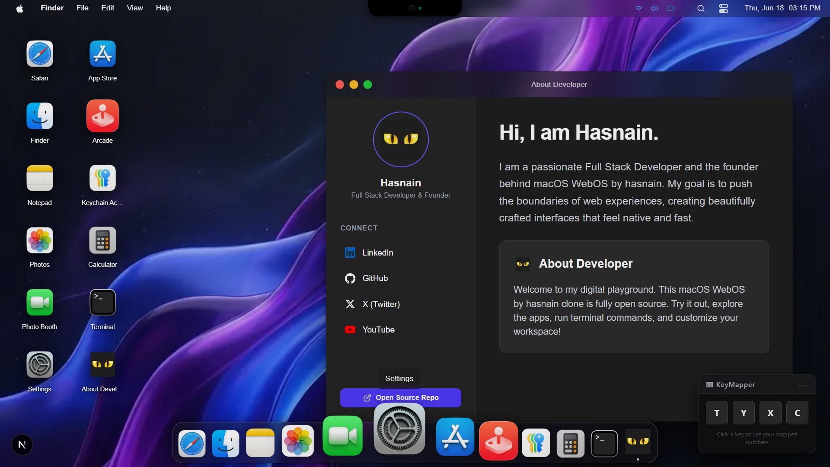This screenshot has width=830, height=467.
Task: Open Keychain Access desktop icon
Action: (102, 178)
